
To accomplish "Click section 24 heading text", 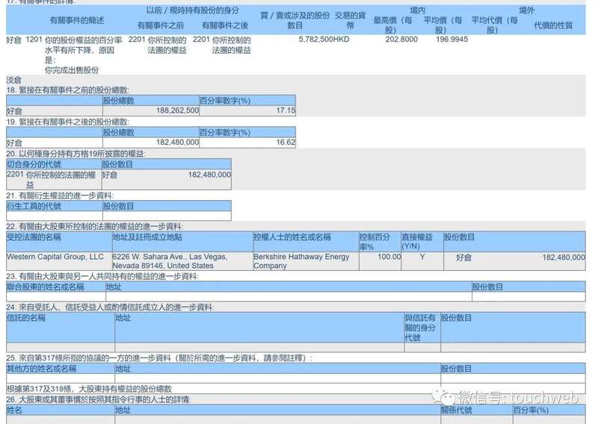I will coord(110,307).
